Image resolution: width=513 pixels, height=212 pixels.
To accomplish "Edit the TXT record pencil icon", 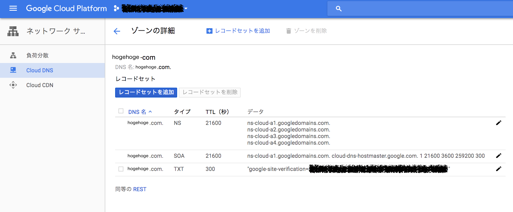I will click(498, 169).
